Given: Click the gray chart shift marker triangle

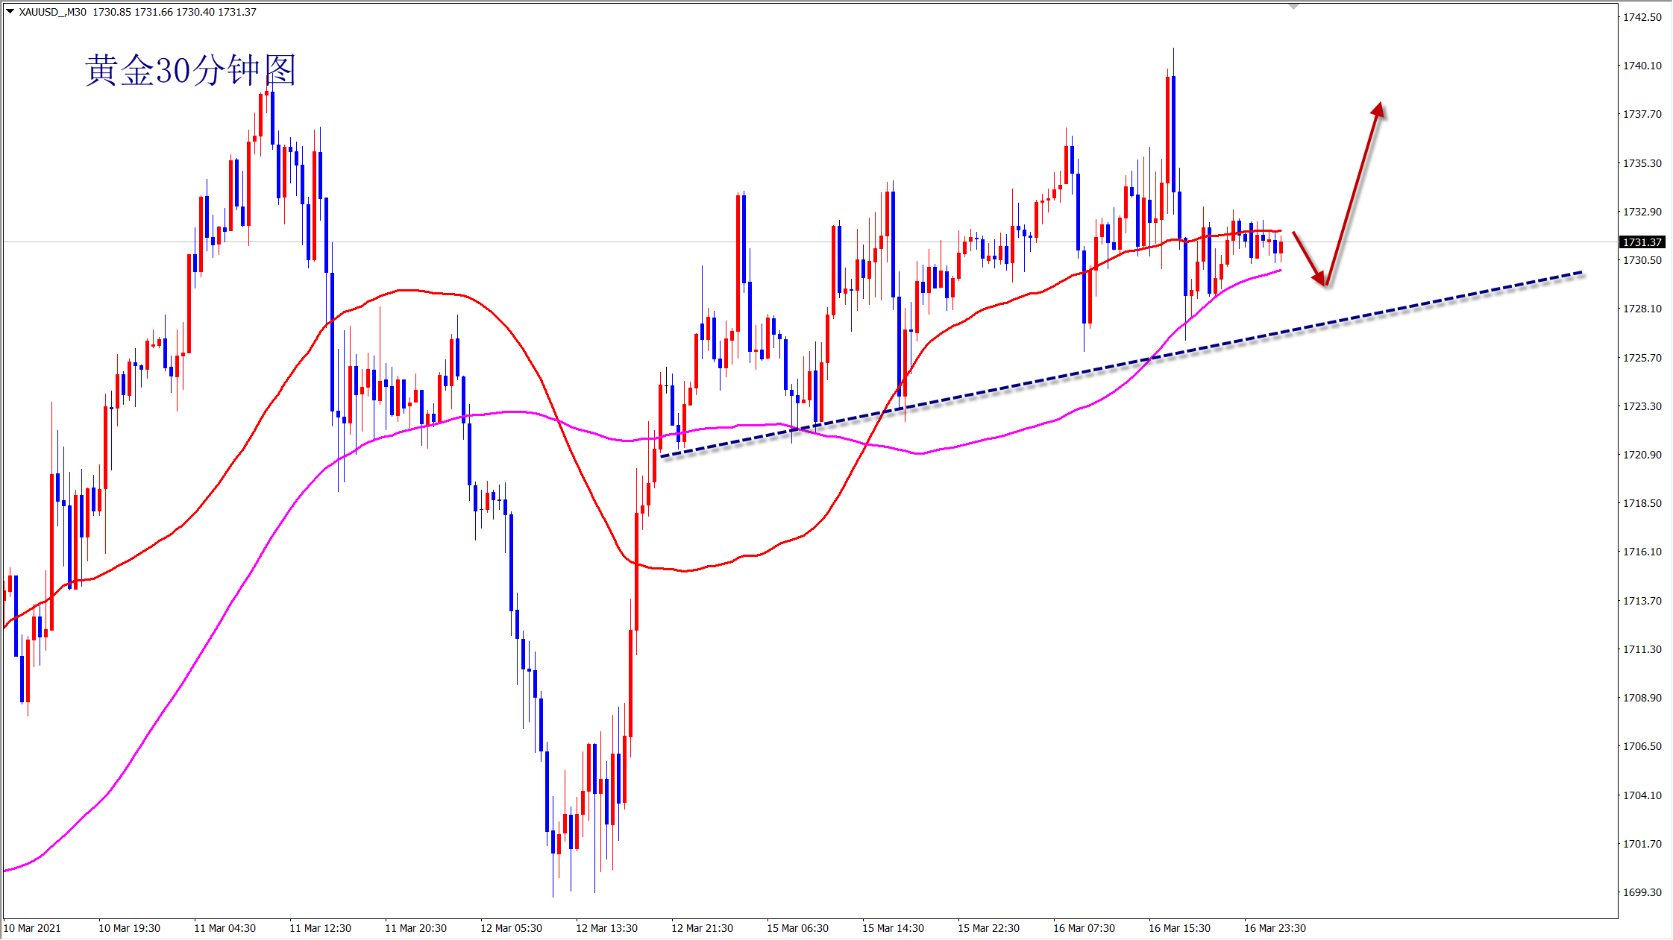Looking at the screenshot, I should click(1294, 6).
